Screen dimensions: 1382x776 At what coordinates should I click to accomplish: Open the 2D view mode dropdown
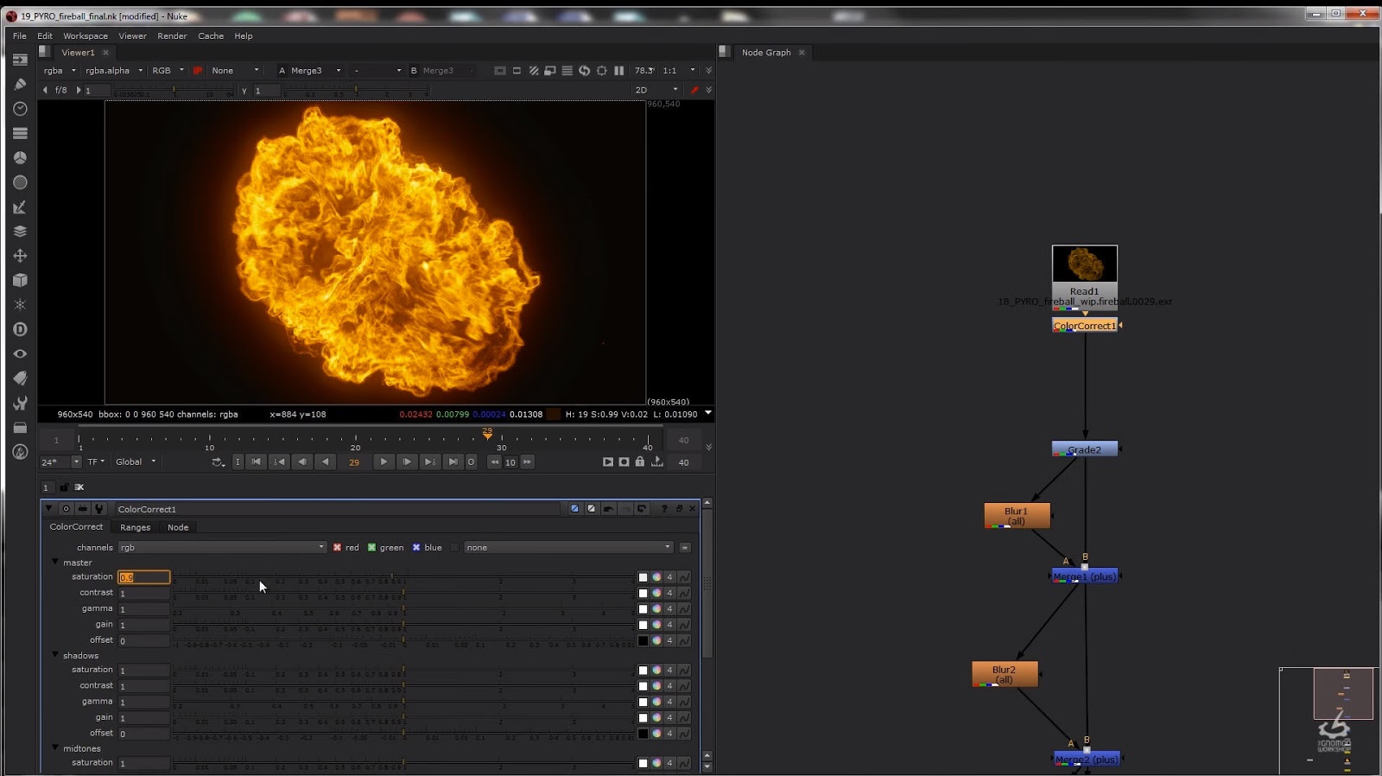656,90
